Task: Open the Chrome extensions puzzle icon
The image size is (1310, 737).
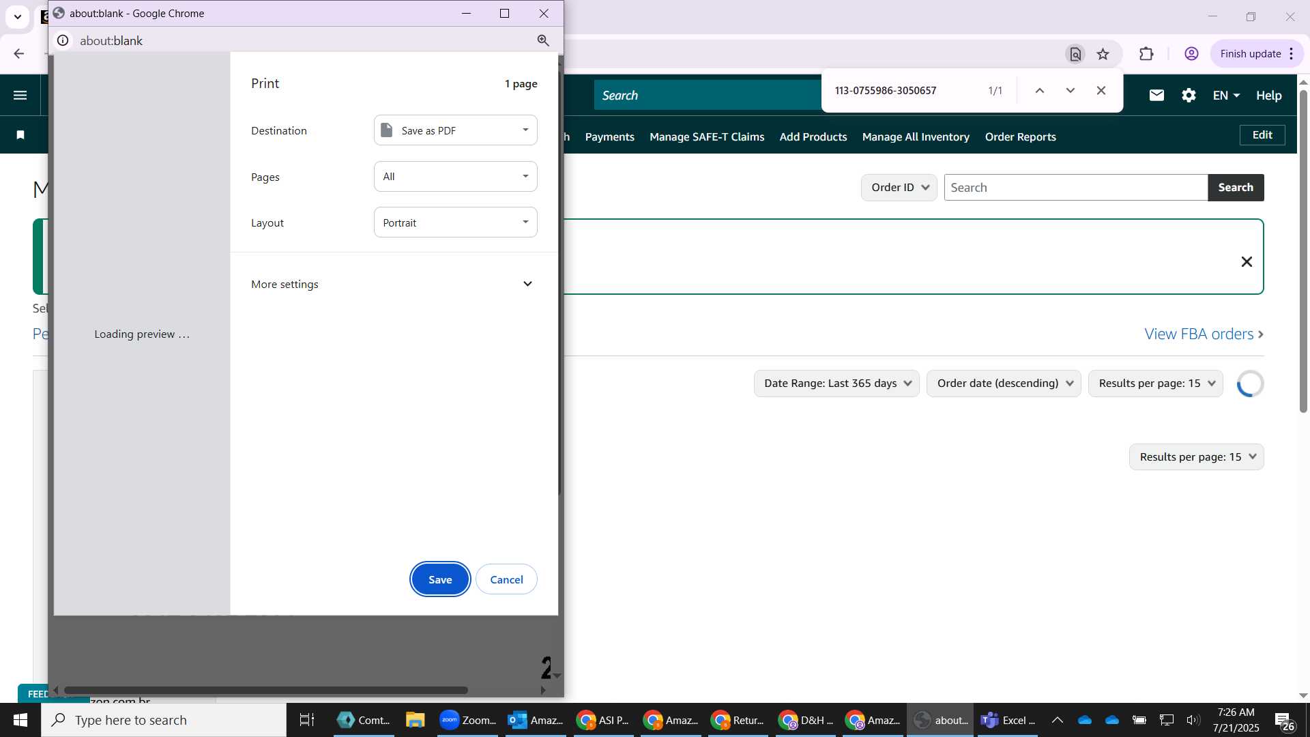Action: (1146, 54)
